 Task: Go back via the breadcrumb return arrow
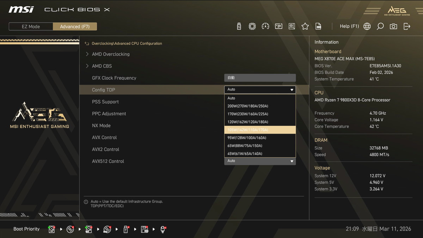(87, 44)
